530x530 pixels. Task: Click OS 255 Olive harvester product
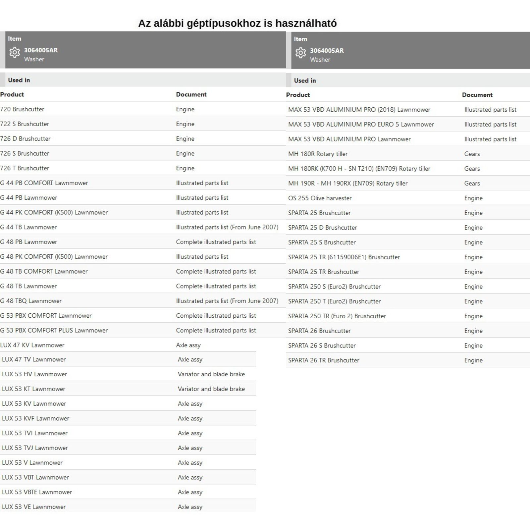click(320, 198)
